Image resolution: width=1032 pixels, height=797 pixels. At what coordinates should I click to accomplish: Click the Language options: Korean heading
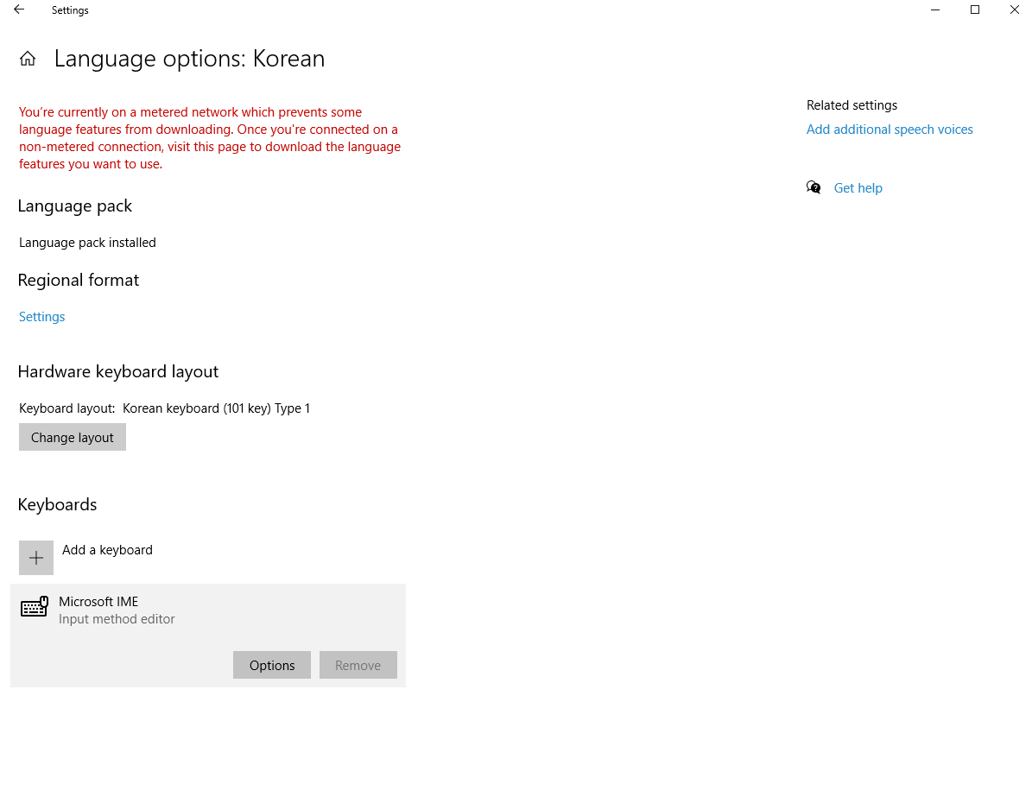click(189, 59)
